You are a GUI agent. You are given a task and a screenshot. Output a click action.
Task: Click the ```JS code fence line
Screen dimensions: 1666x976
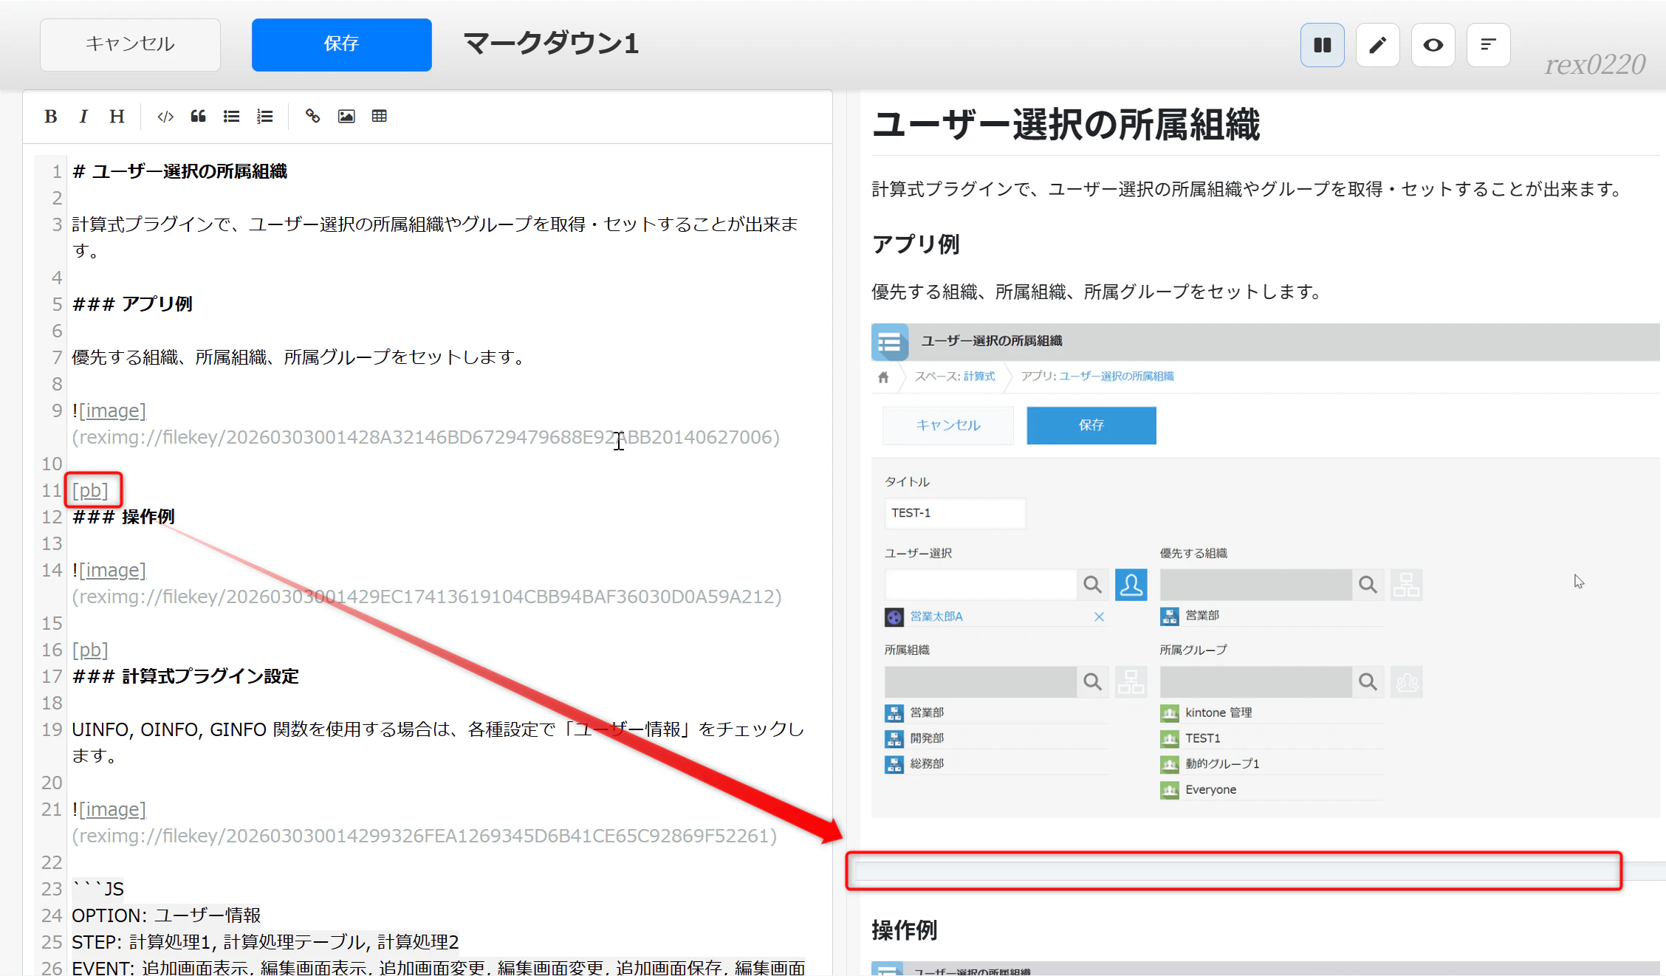[97, 889]
